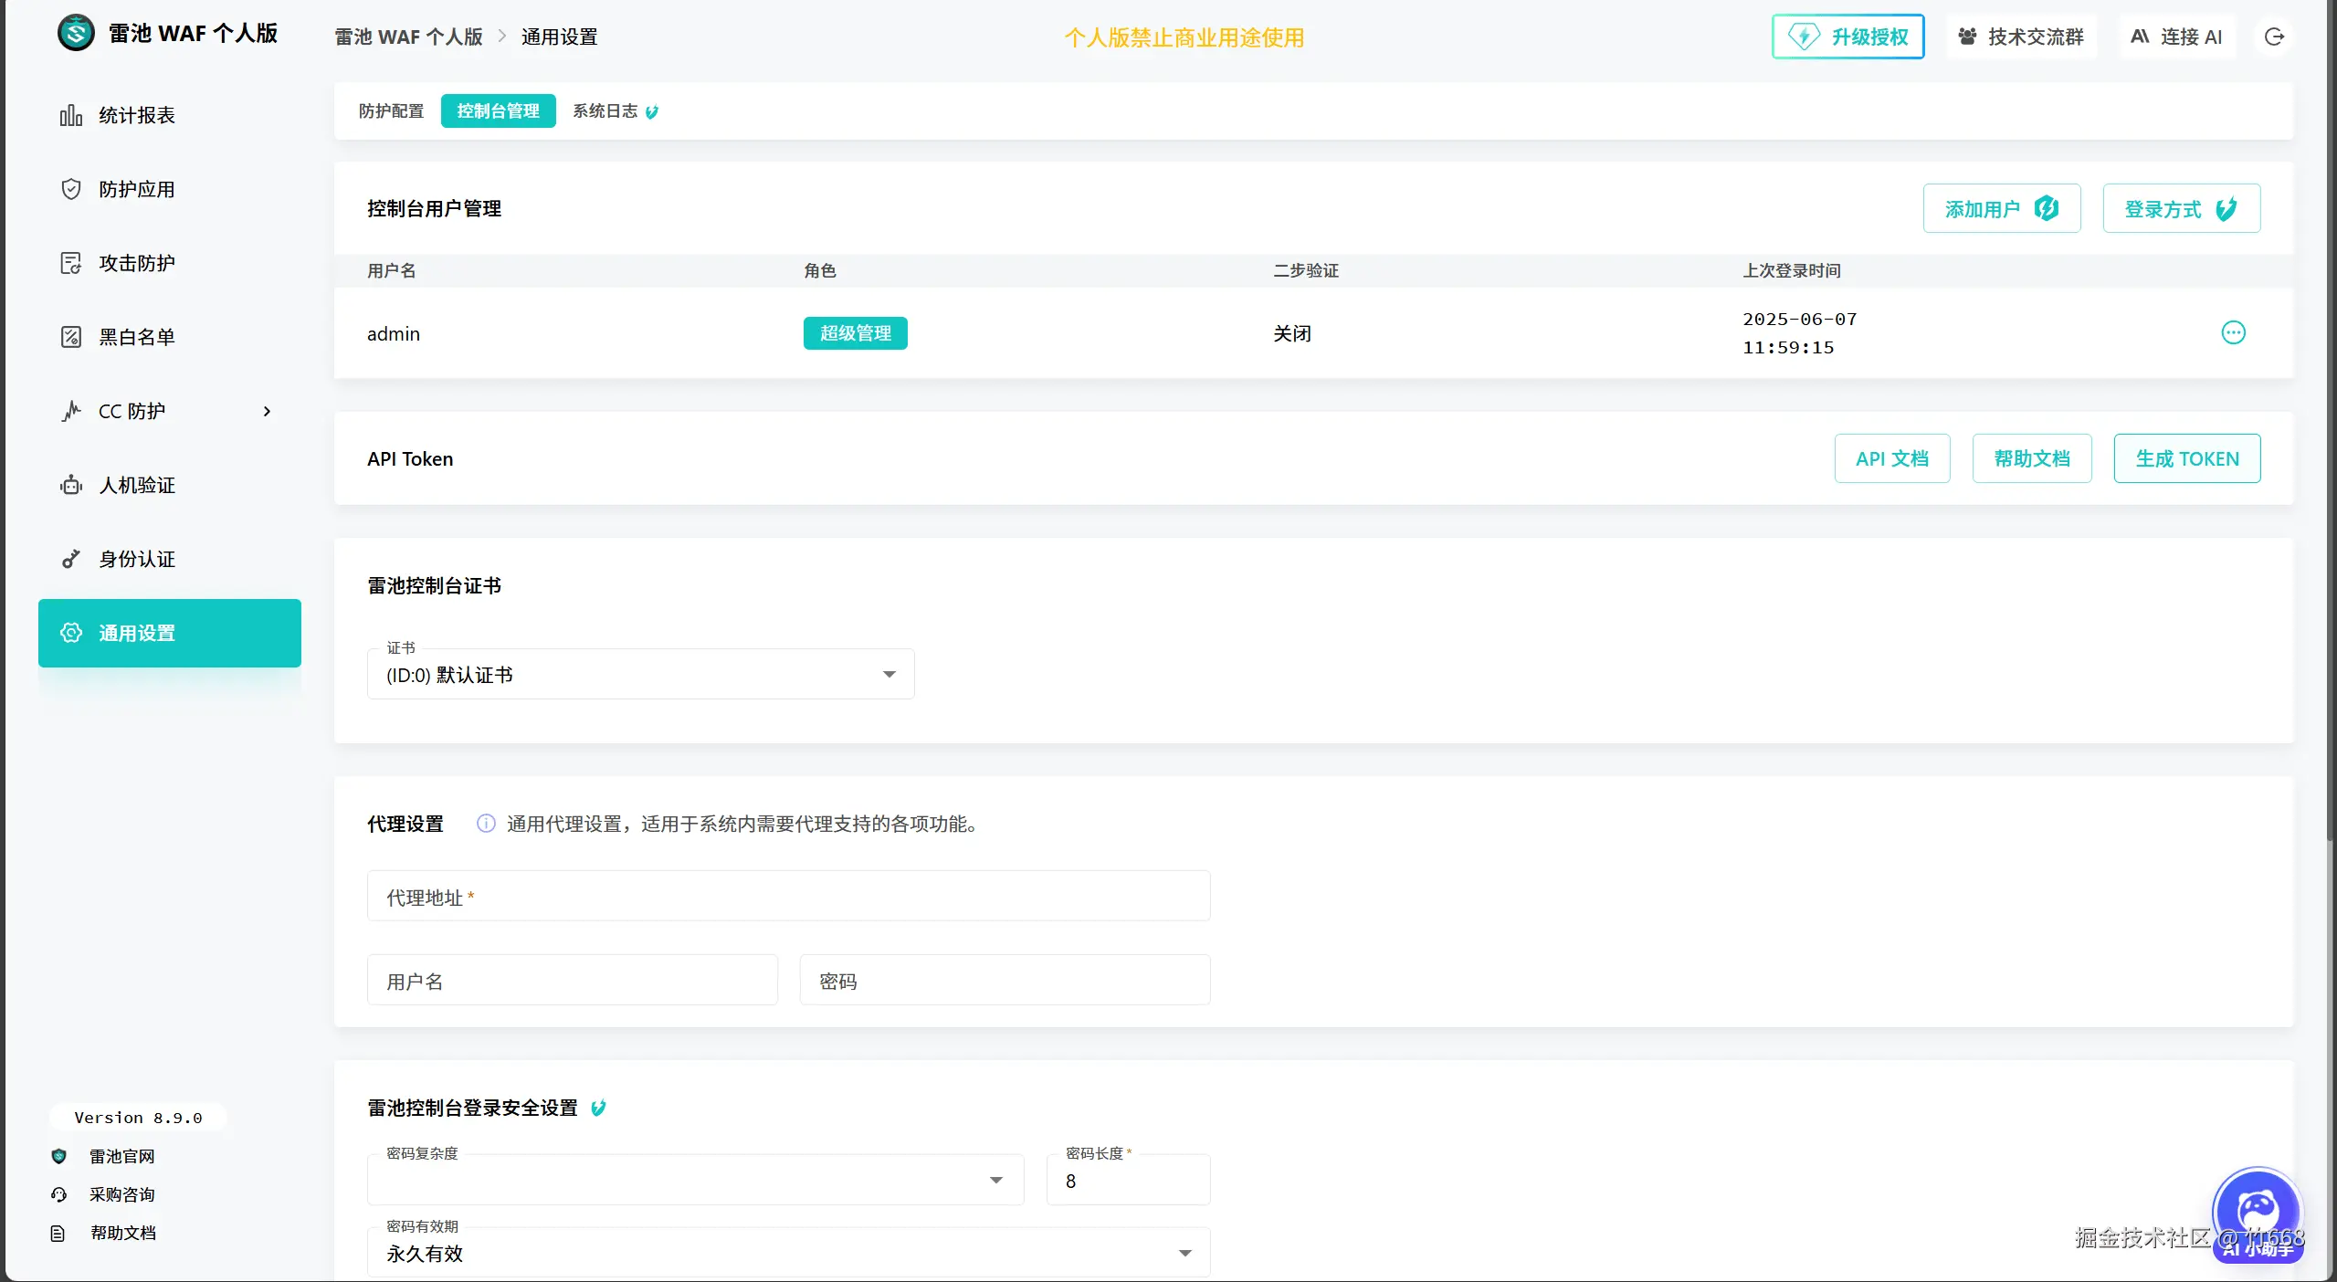This screenshot has height=1282, width=2337.
Task: Click the 升级授权 upgrade button
Action: 1847,37
